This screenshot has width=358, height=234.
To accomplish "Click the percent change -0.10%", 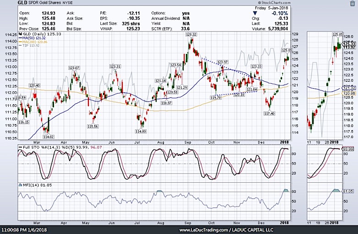I will [280, 13].
